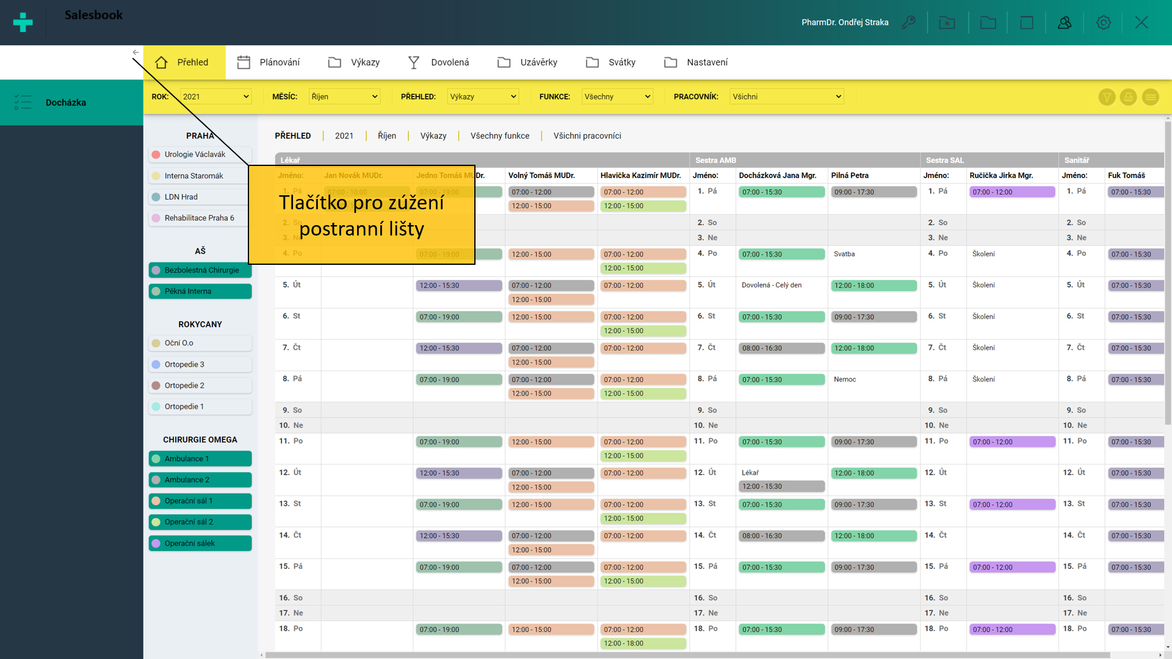1172x659 pixels.
Task: Open the PRACOVNÍK dropdown
Action: click(786, 96)
